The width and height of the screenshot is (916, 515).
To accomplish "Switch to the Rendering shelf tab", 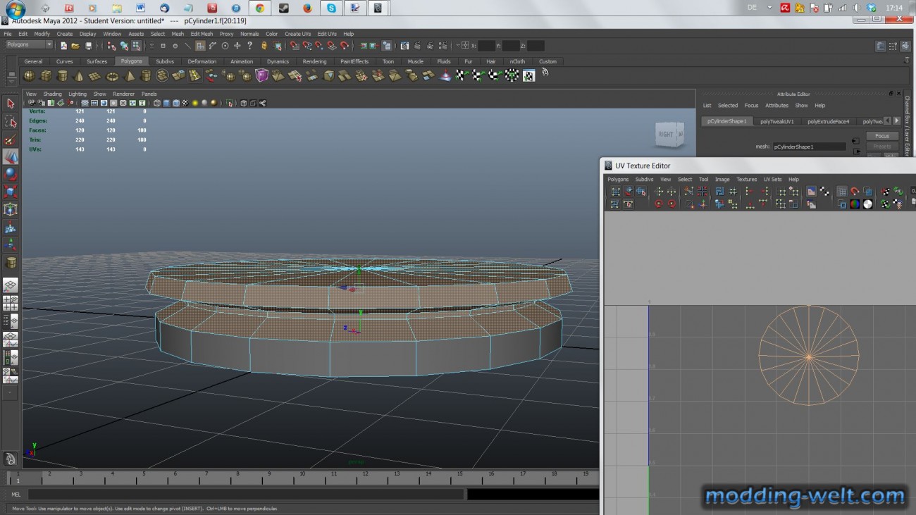I will click(314, 61).
